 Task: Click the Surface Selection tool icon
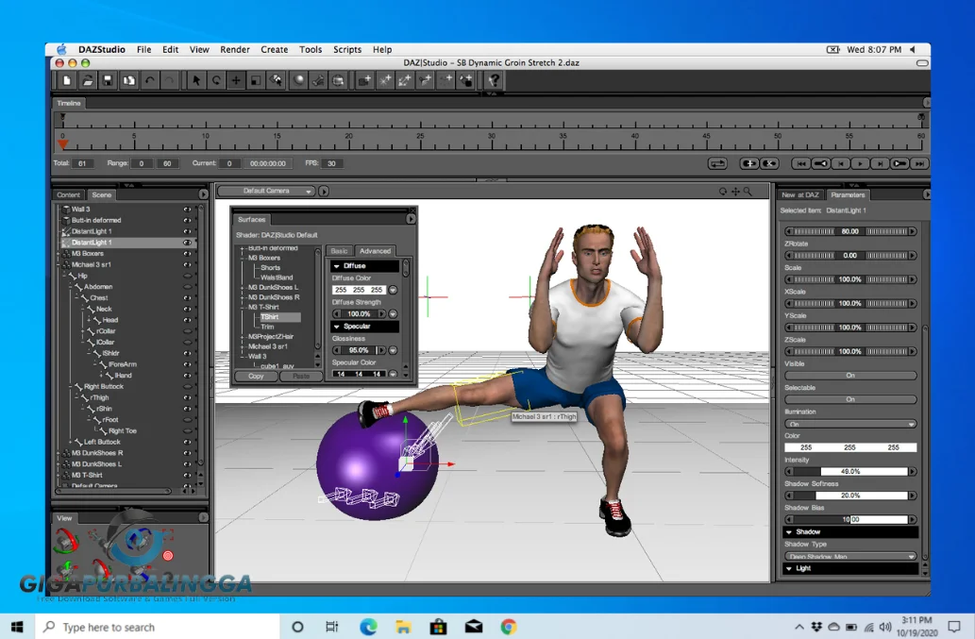(276, 81)
